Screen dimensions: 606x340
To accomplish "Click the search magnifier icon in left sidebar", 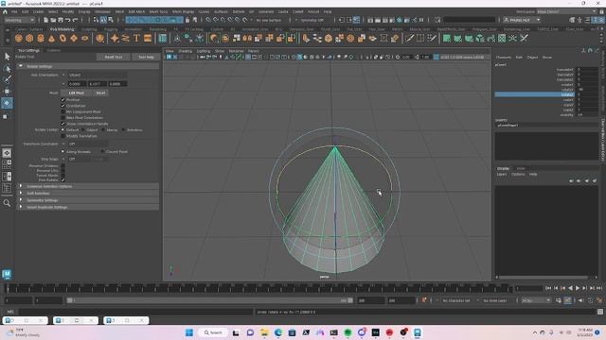I will 7,203.
